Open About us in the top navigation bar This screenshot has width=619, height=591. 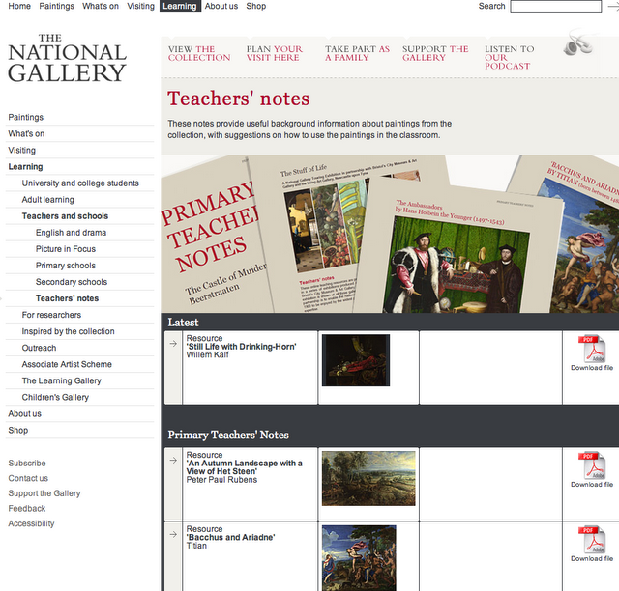(221, 6)
